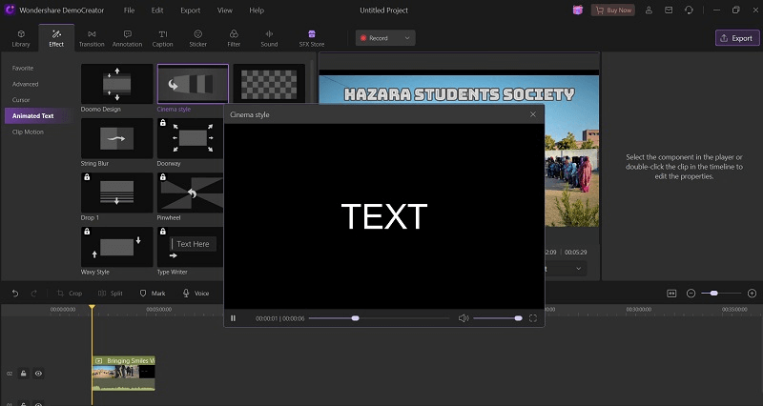Open the support headset icon
Screen dimensions: 763x406
[x=689, y=10]
